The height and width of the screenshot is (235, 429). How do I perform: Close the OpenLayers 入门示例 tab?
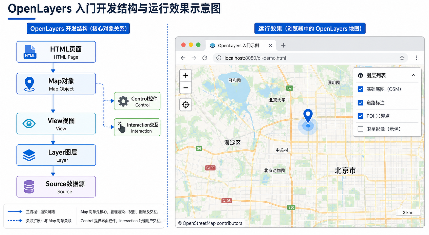click(x=270, y=46)
